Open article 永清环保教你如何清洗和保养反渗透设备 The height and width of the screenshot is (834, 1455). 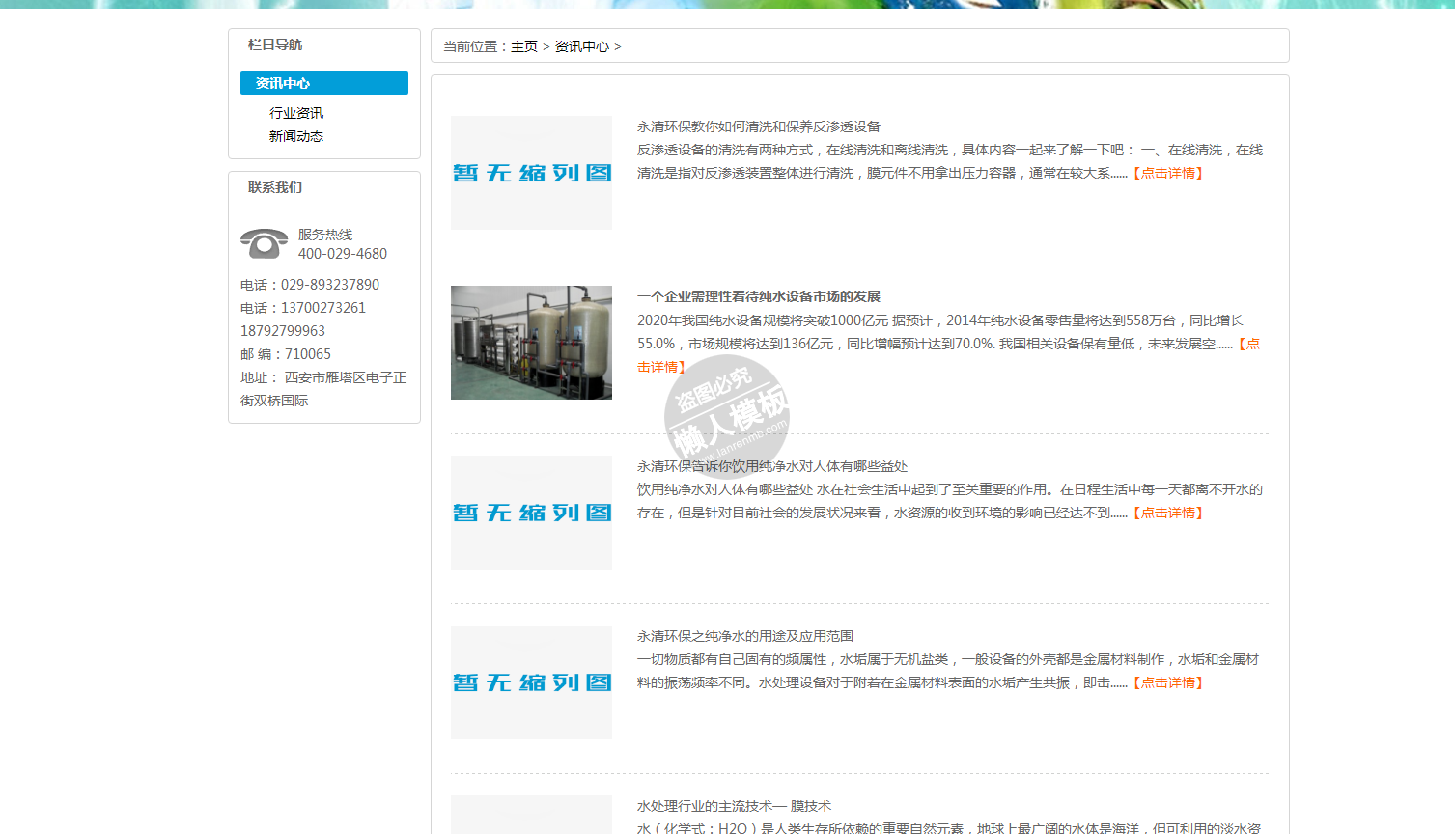tap(759, 126)
